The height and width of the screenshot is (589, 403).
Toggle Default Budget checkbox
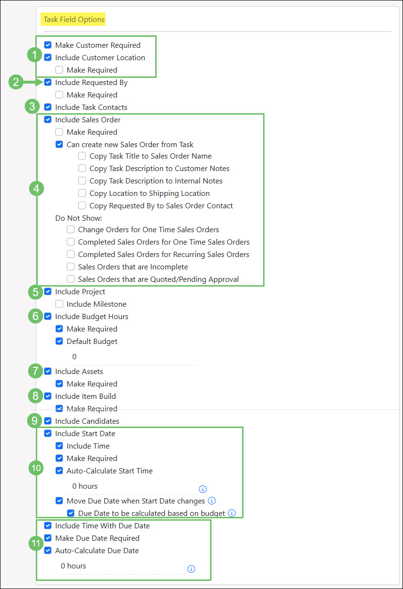tap(59, 341)
